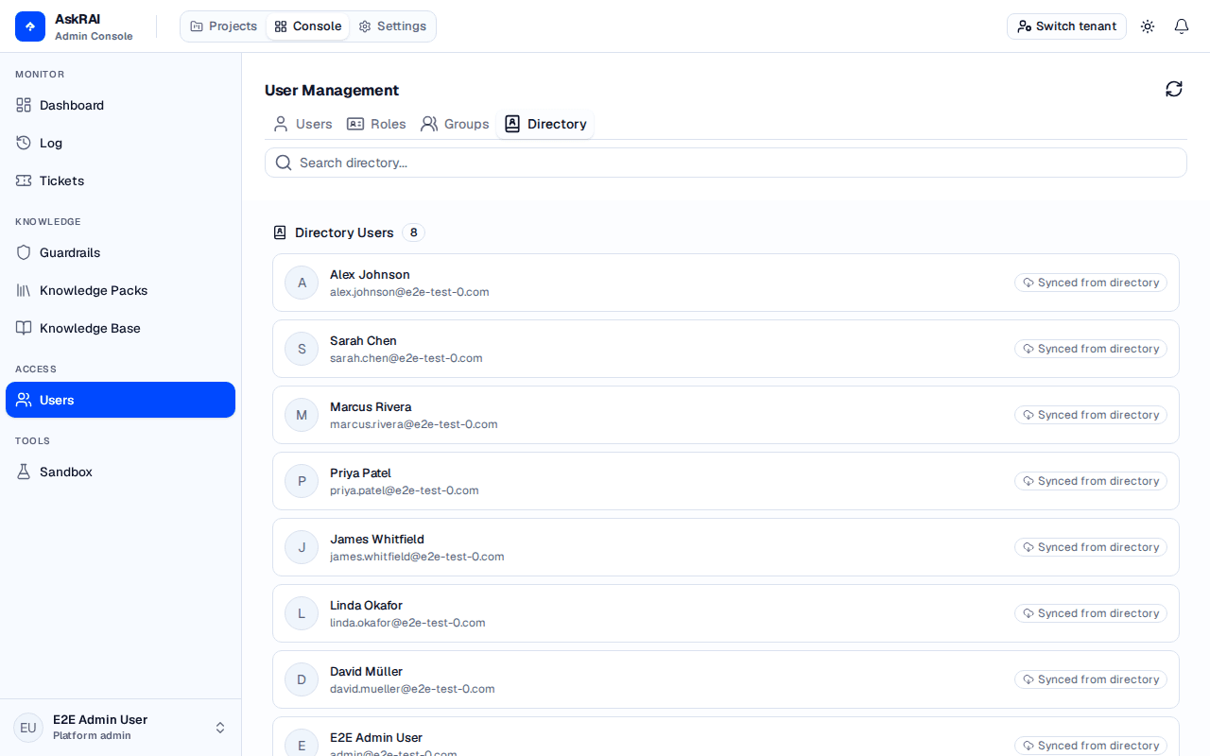
Task: Open Knowledge Packs in the sidebar
Action: (x=120, y=290)
